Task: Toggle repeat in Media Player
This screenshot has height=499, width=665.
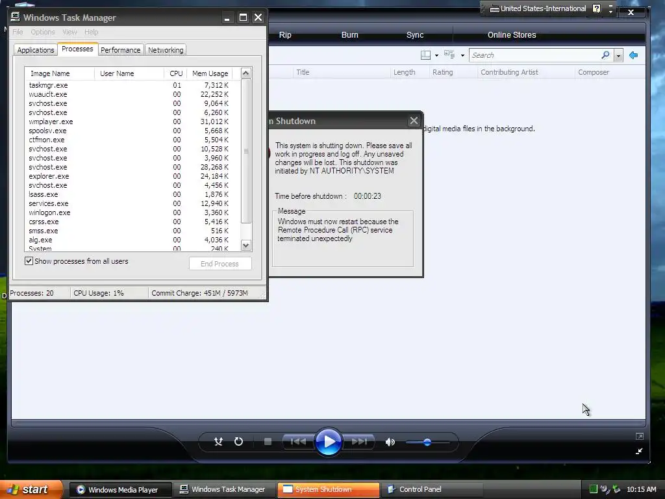Action: coord(239,442)
